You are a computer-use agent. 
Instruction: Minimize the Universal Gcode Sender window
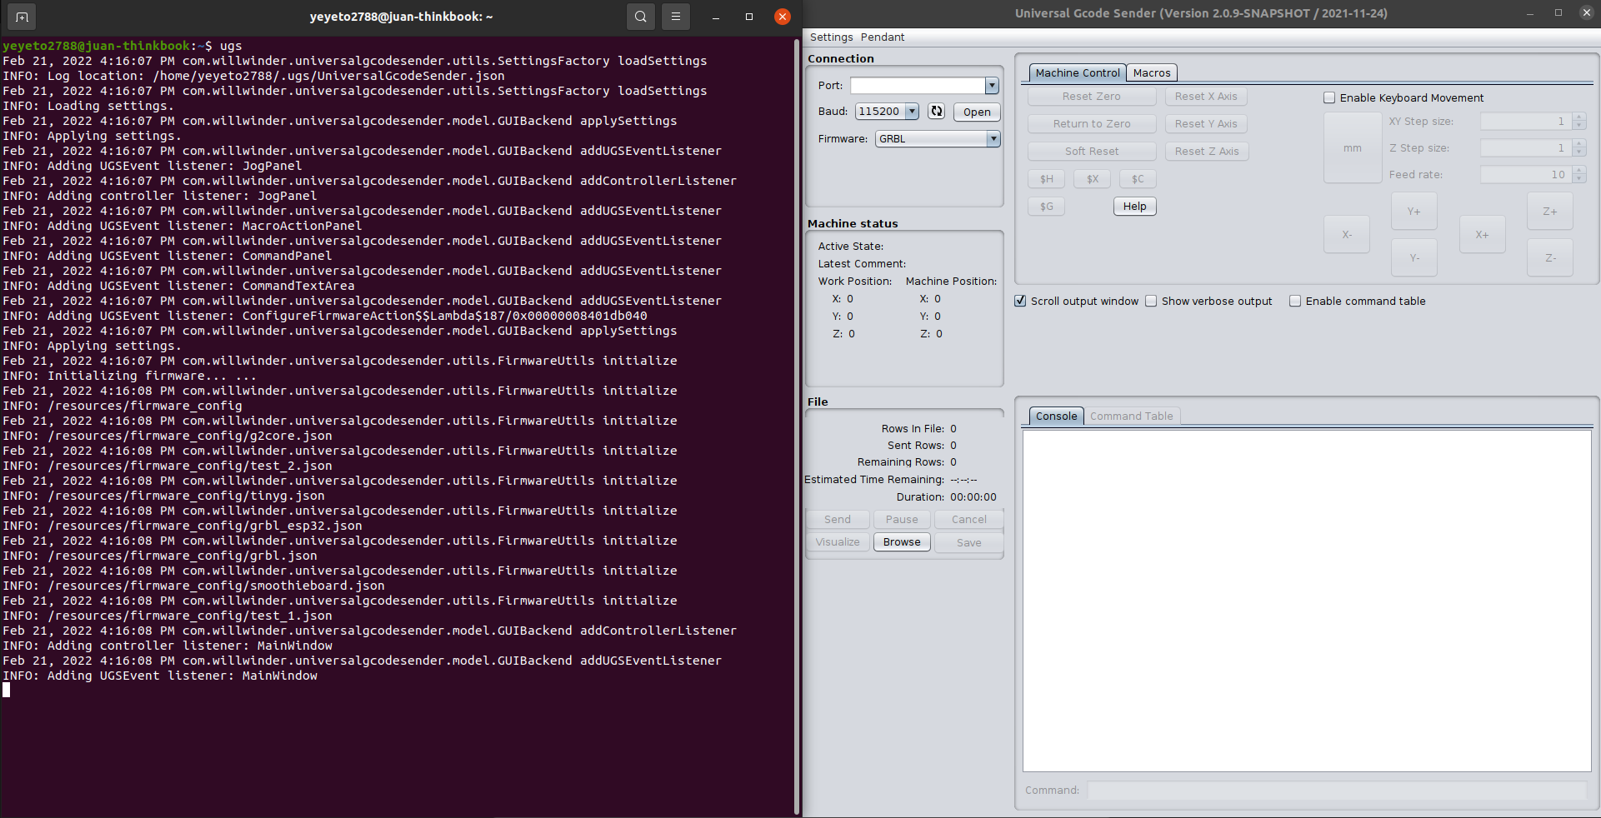point(1530,13)
